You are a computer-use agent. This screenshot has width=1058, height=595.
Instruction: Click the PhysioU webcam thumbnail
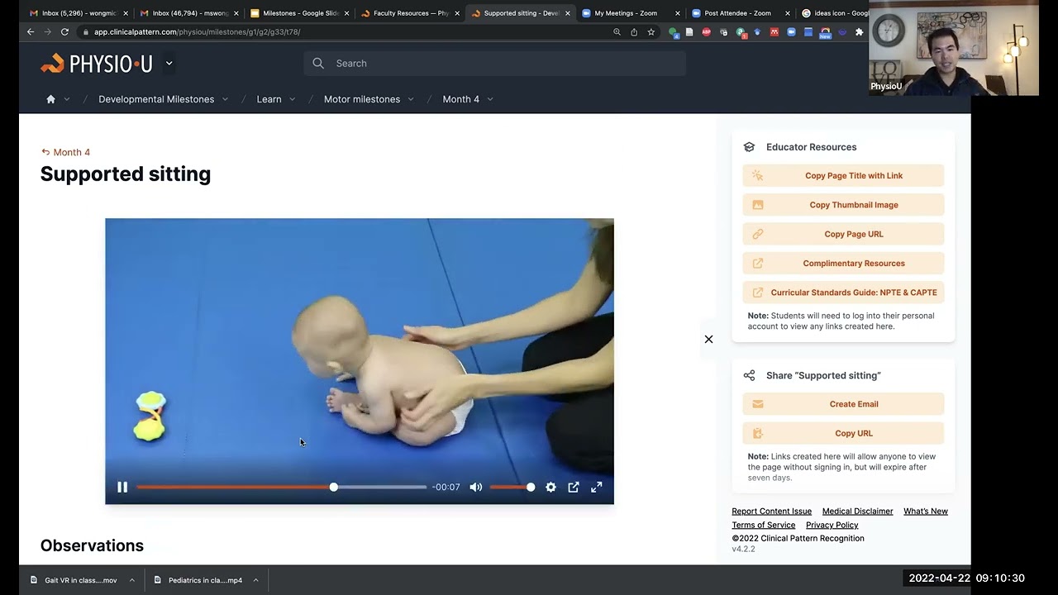[x=954, y=48]
